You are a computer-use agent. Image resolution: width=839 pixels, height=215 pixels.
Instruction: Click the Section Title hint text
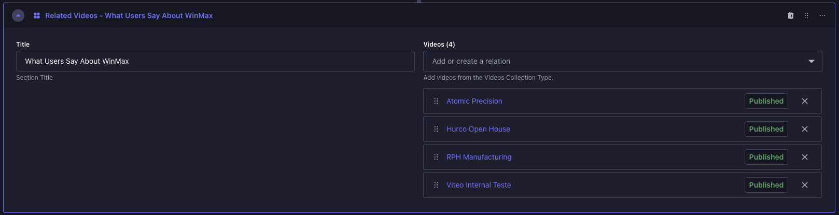tap(34, 78)
